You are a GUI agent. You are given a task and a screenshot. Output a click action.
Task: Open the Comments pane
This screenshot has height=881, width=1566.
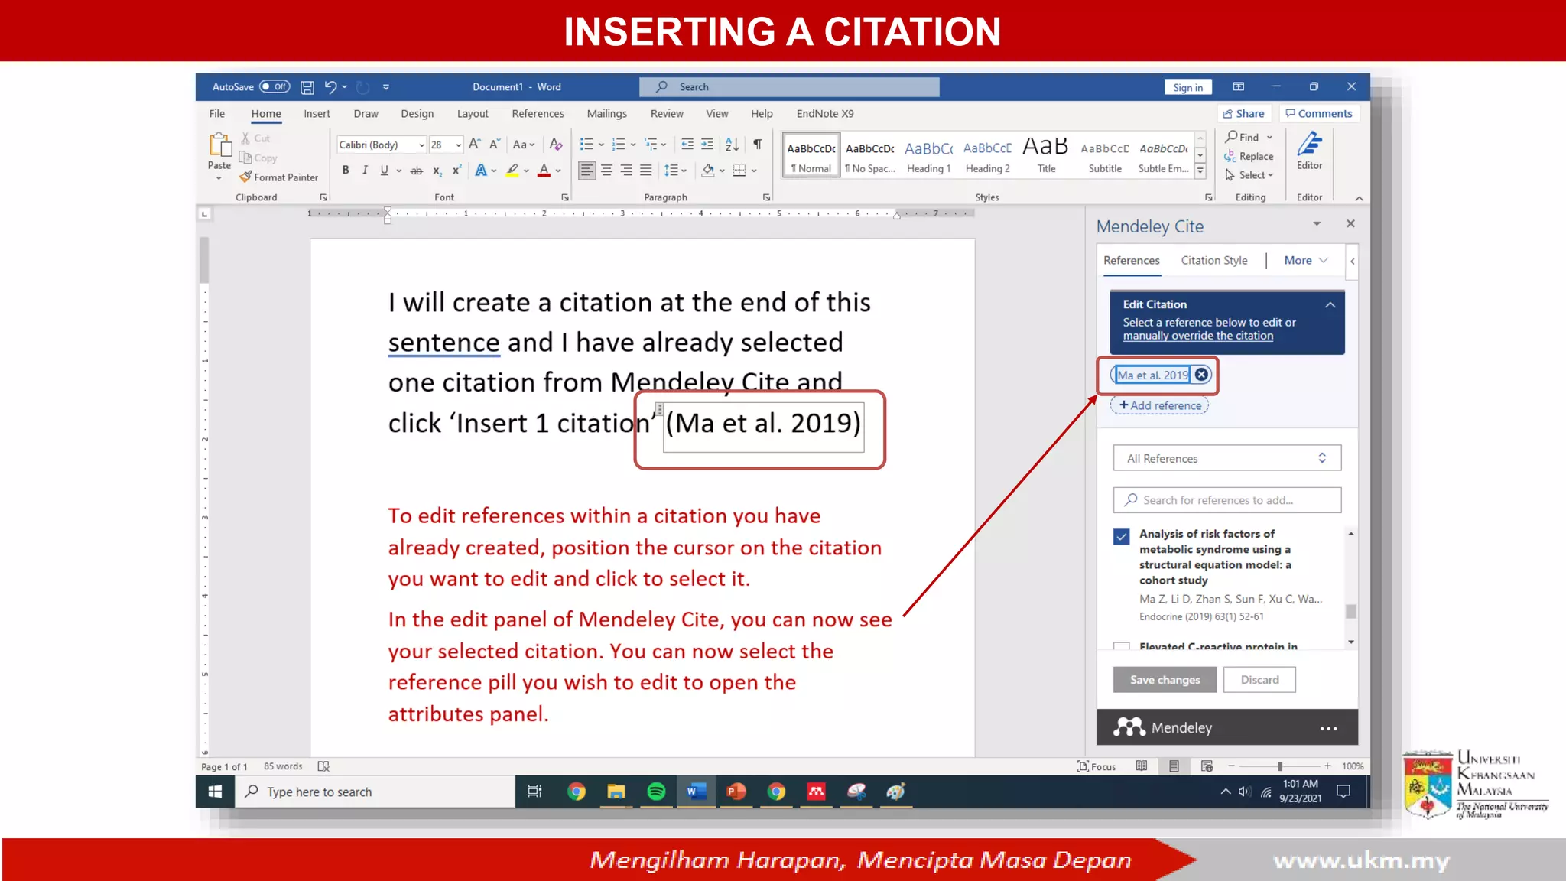click(x=1319, y=113)
